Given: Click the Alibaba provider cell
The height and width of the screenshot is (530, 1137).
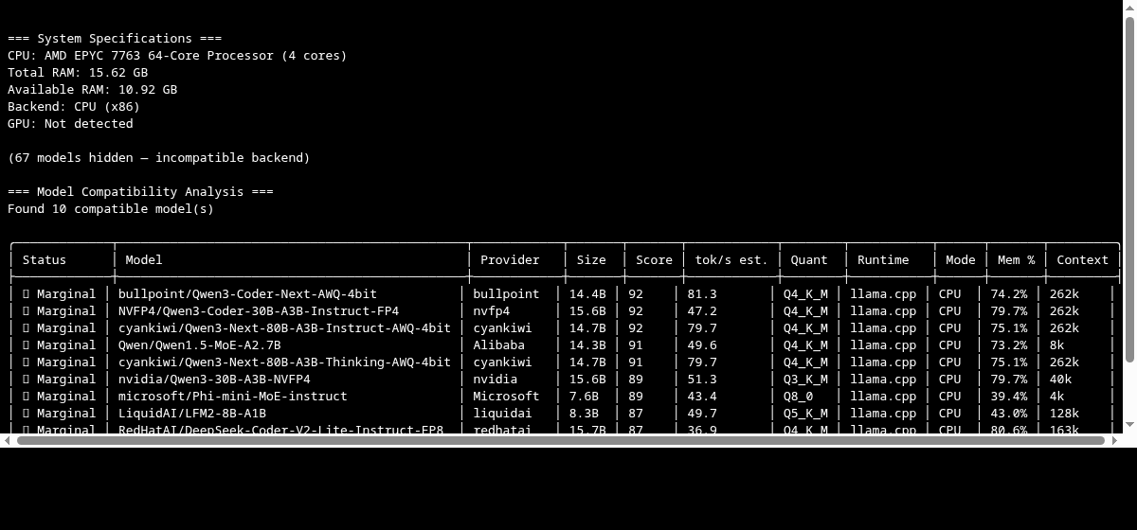Looking at the screenshot, I should [x=498, y=345].
